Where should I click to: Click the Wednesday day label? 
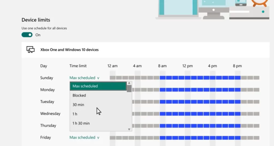click(50, 114)
